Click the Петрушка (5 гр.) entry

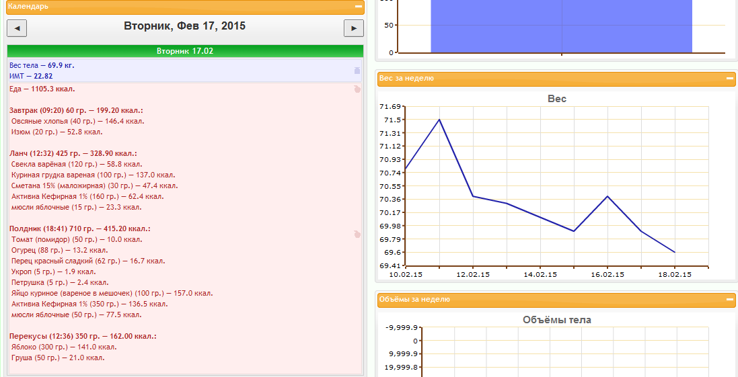(x=61, y=283)
